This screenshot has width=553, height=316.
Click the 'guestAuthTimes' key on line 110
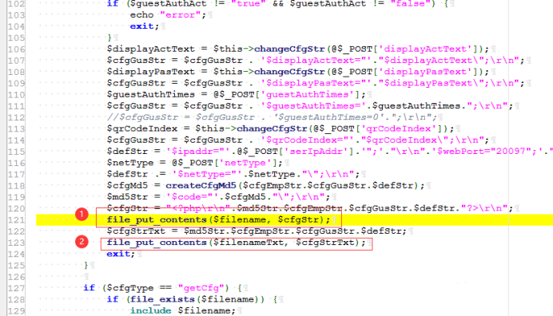[x=307, y=95]
